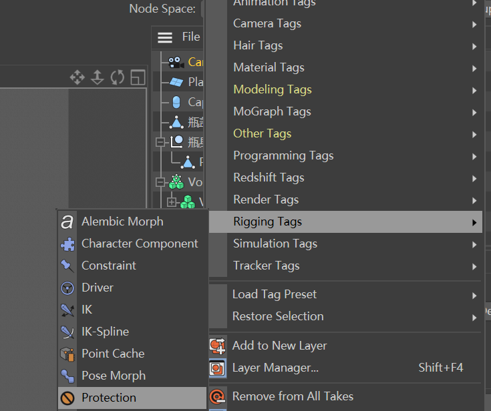Viewport: 491px width, 411px height.
Task: Choose the Protection tag entry
Action: click(132, 398)
